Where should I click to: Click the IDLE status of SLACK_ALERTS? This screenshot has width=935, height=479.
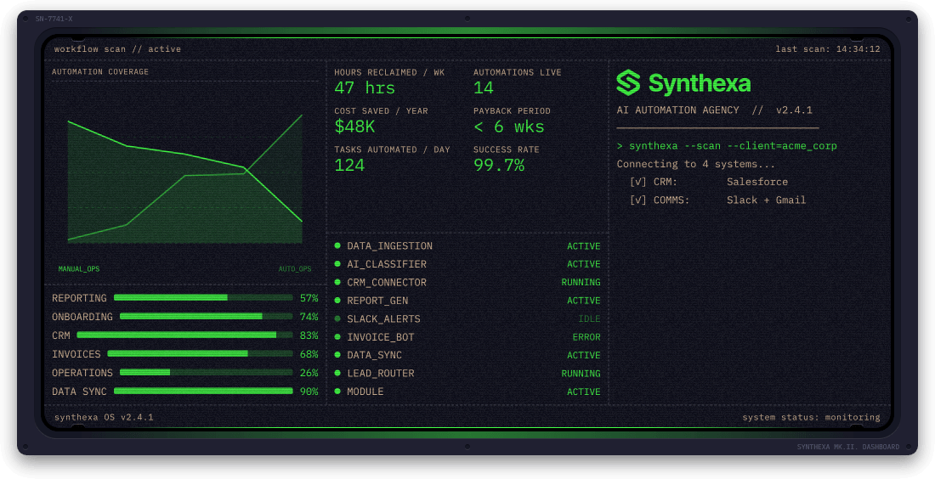589,318
